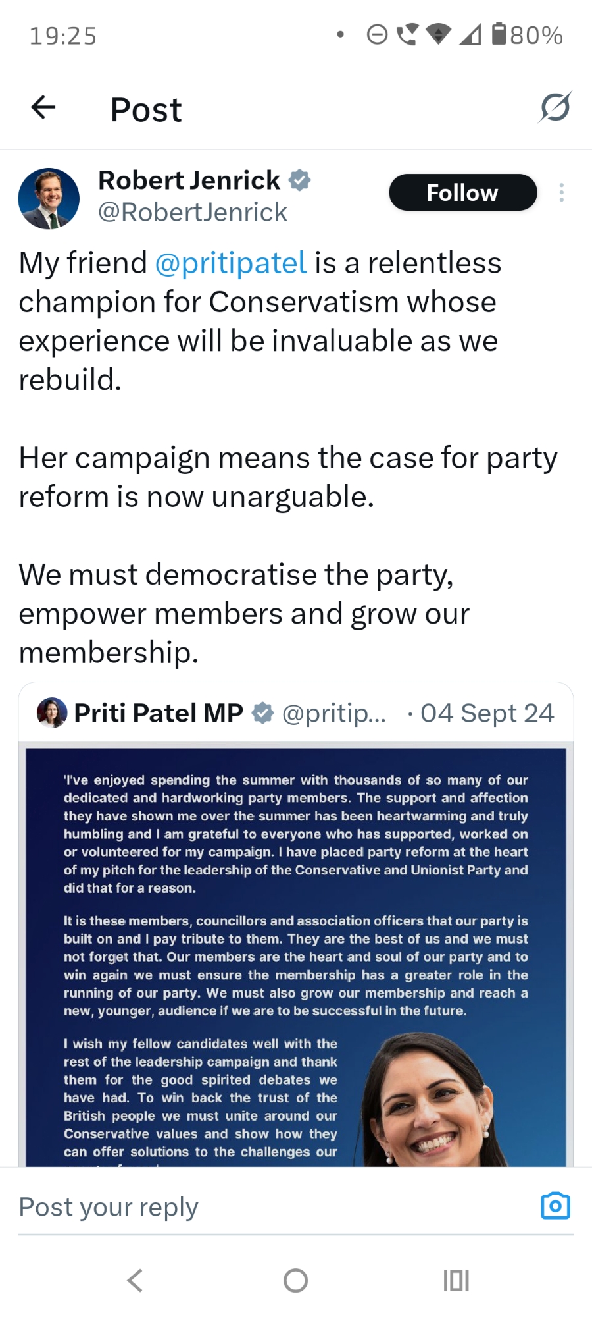Open Robert Jenrick's profile picture

[x=49, y=198]
